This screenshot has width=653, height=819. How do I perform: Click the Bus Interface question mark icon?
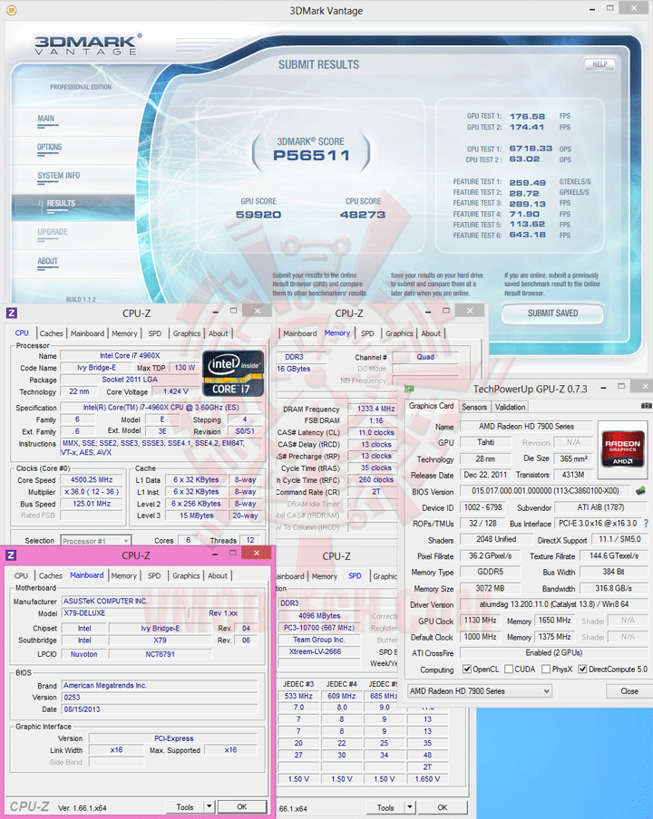(x=647, y=523)
